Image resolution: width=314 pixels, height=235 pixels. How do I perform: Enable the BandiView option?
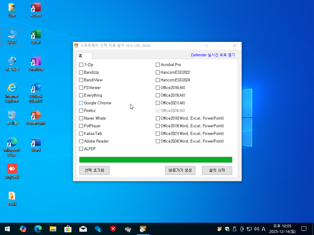pos(81,80)
